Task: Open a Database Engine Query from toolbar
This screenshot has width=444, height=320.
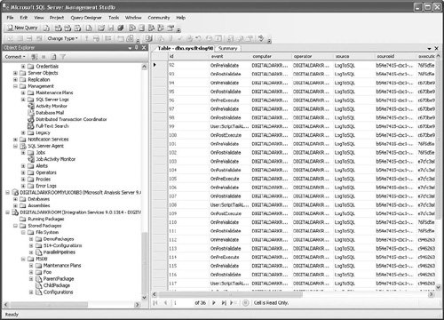Action: (47, 28)
